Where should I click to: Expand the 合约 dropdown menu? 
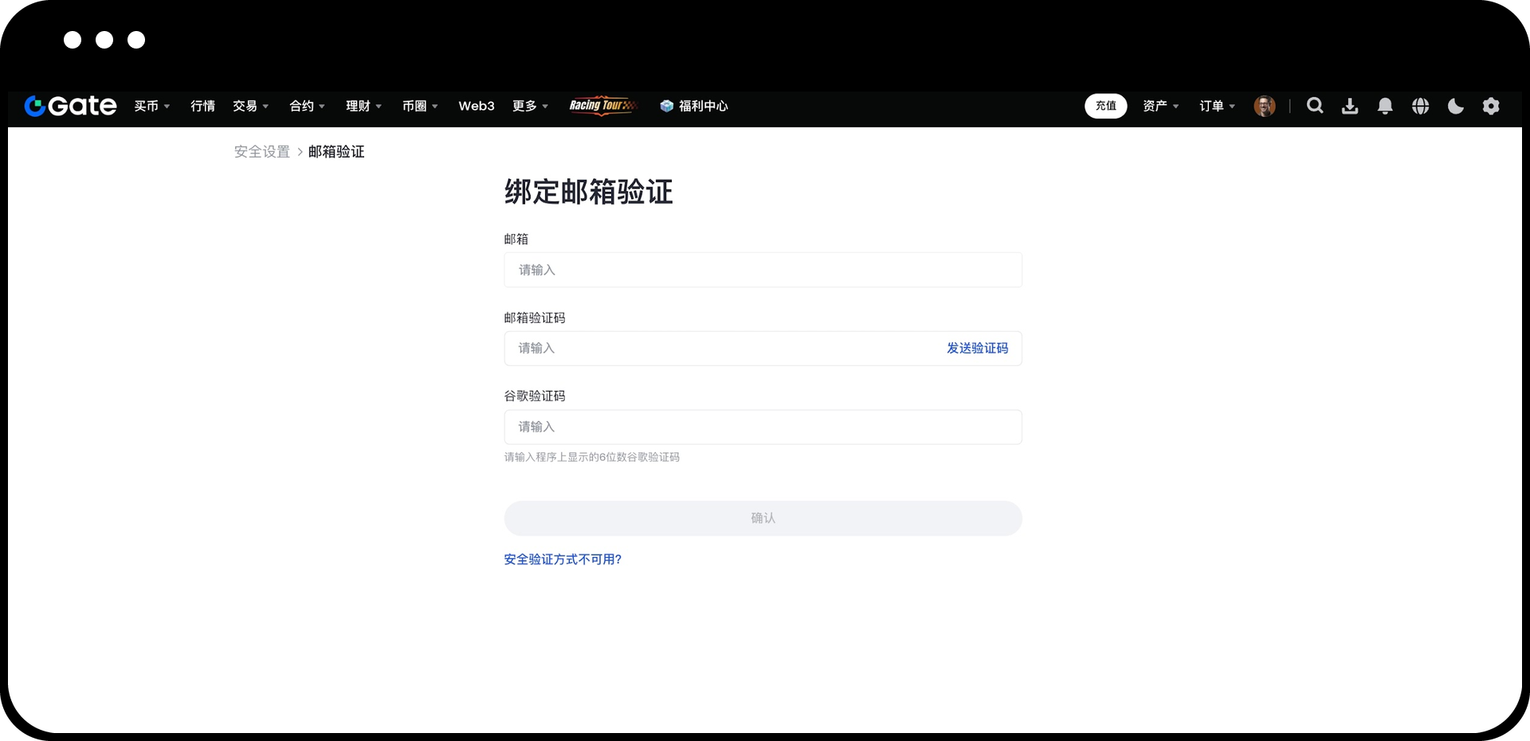pos(307,106)
